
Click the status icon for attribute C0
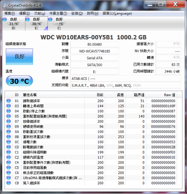tap(8, 147)
